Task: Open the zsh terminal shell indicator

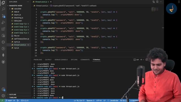Action: tap(136, 60)
